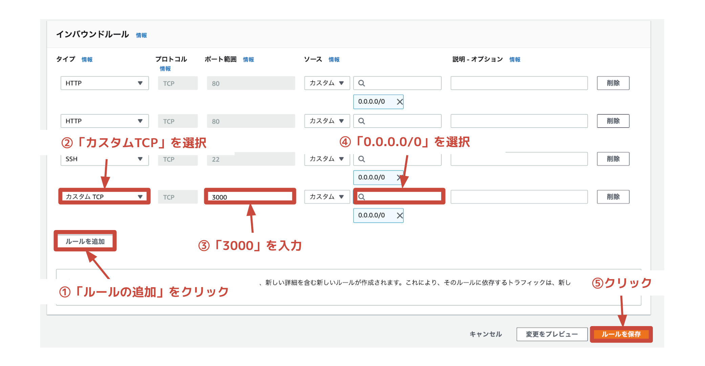Click the キャンセル link
Viewport: 705px width, 366px height.
click(x=485, y=334)
